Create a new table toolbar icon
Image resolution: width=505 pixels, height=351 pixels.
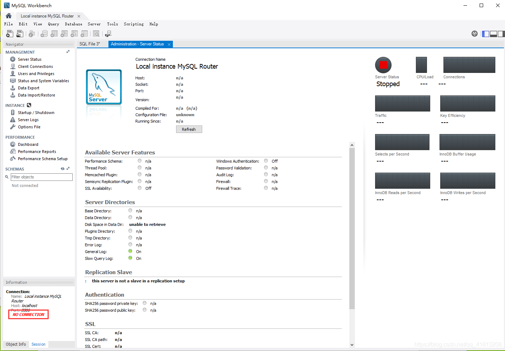54,34
